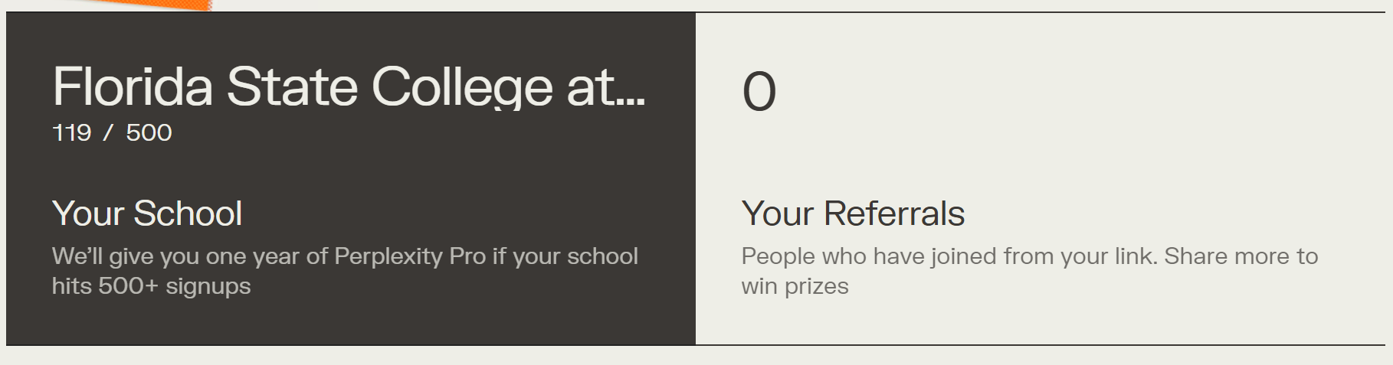Screen dimensions: 1393x365
Task: Click the 500+ signups text
Action: tap(173, 286)
